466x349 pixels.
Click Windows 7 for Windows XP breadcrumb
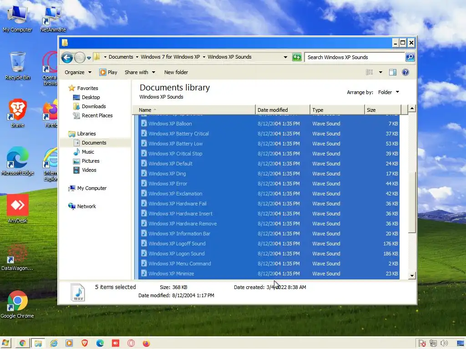[x=170, y=57]
